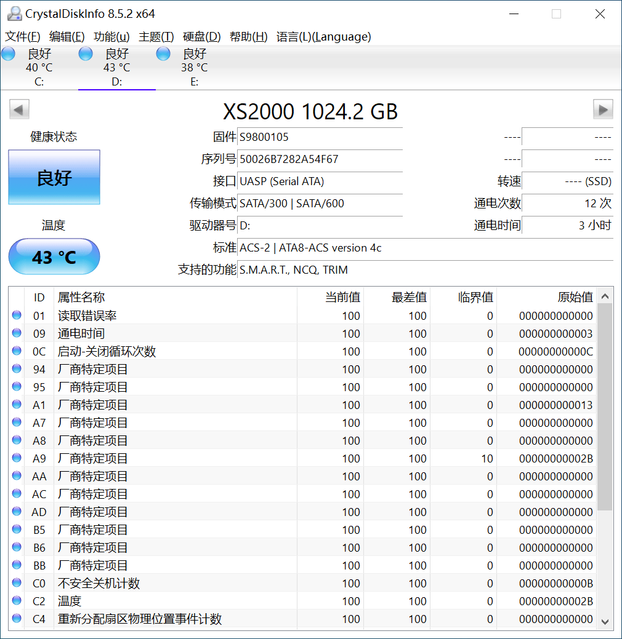622x639 pixels.
Task: Select the D: drive status orb
Action: 86,54
